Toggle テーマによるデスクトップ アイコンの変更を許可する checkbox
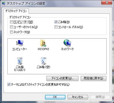Viewport: 114px width, 103px height. (9, 84)
